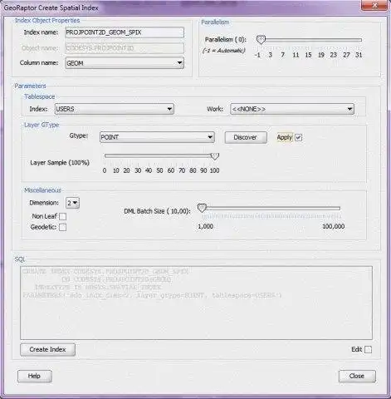Click the Index name text field
The width and height of the screenshot is (391, 399).
pos(125,32)
